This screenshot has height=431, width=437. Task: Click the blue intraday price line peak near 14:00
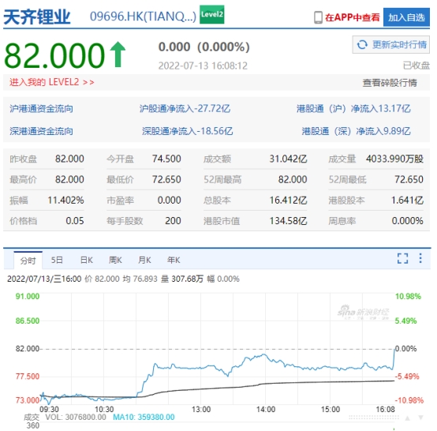coord(264,355)
